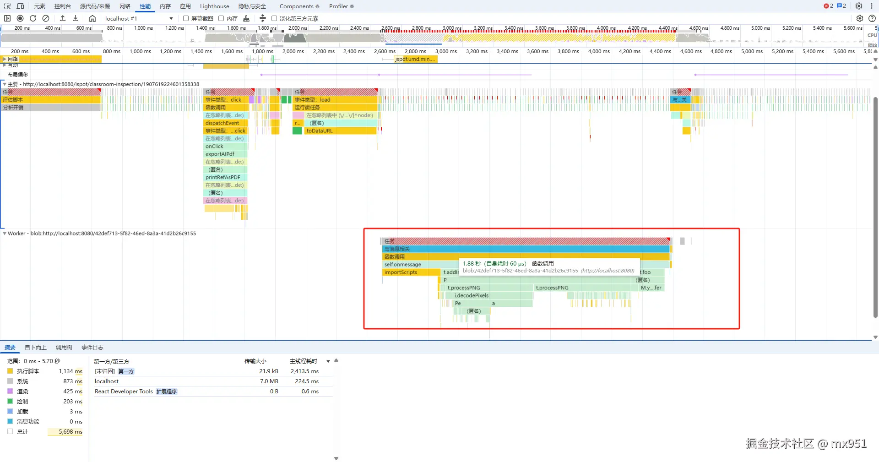Select the printRefAsPDF flame chart entry
This screenshot has width=879, height=462.
click(x=226, y=178)
